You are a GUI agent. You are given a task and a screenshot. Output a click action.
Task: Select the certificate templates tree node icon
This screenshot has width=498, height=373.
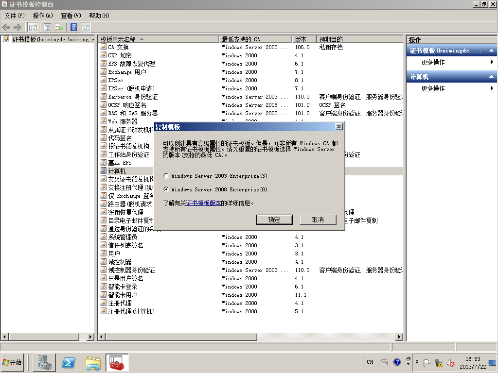coord(6,39)
